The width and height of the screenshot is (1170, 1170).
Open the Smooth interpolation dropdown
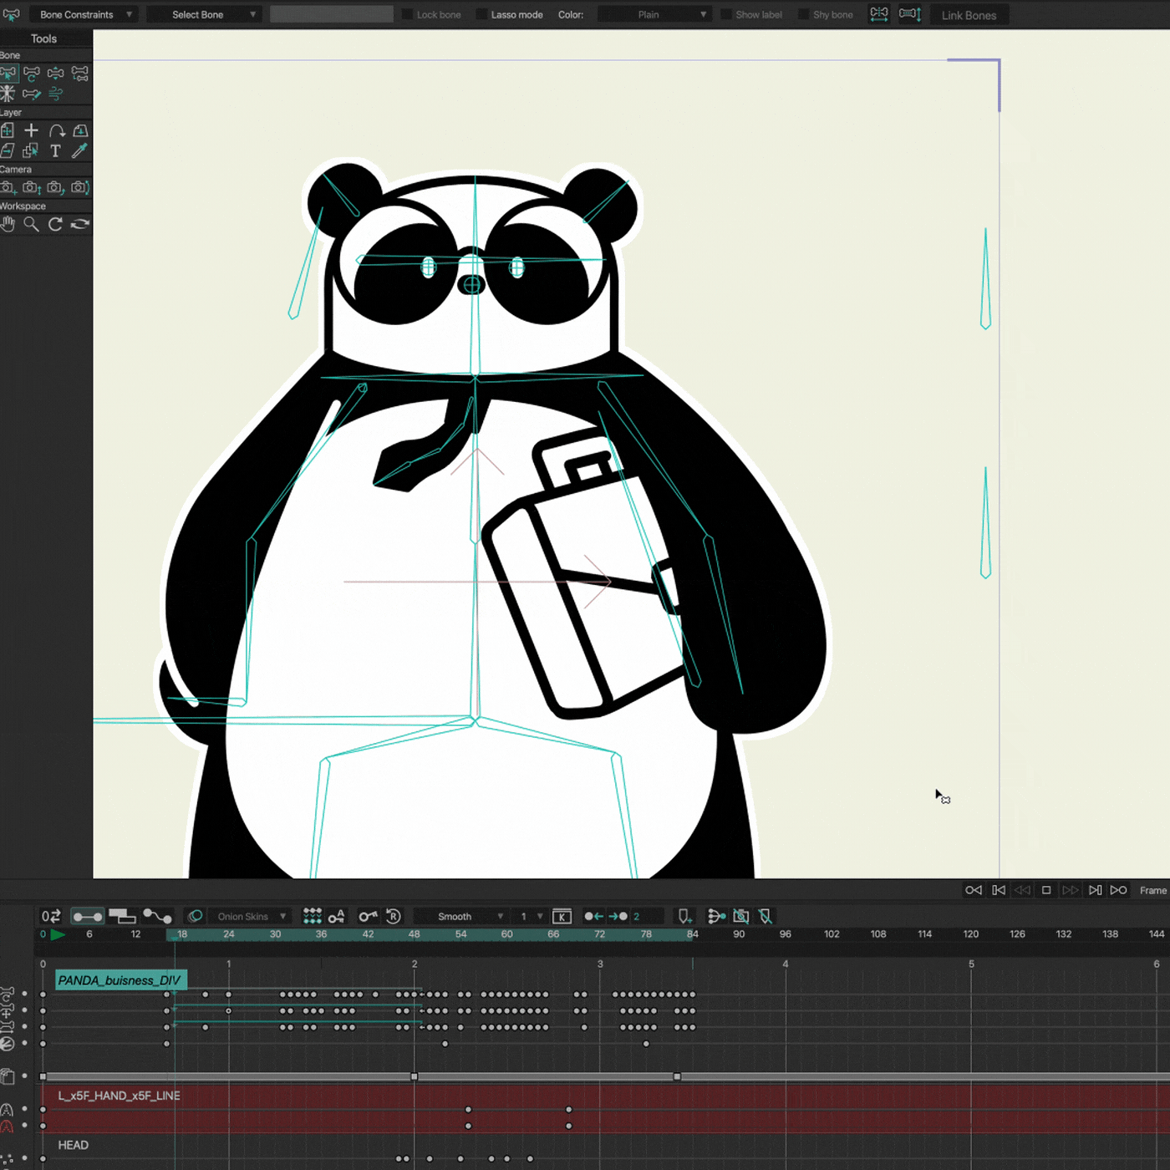click(x=461, y=917)
